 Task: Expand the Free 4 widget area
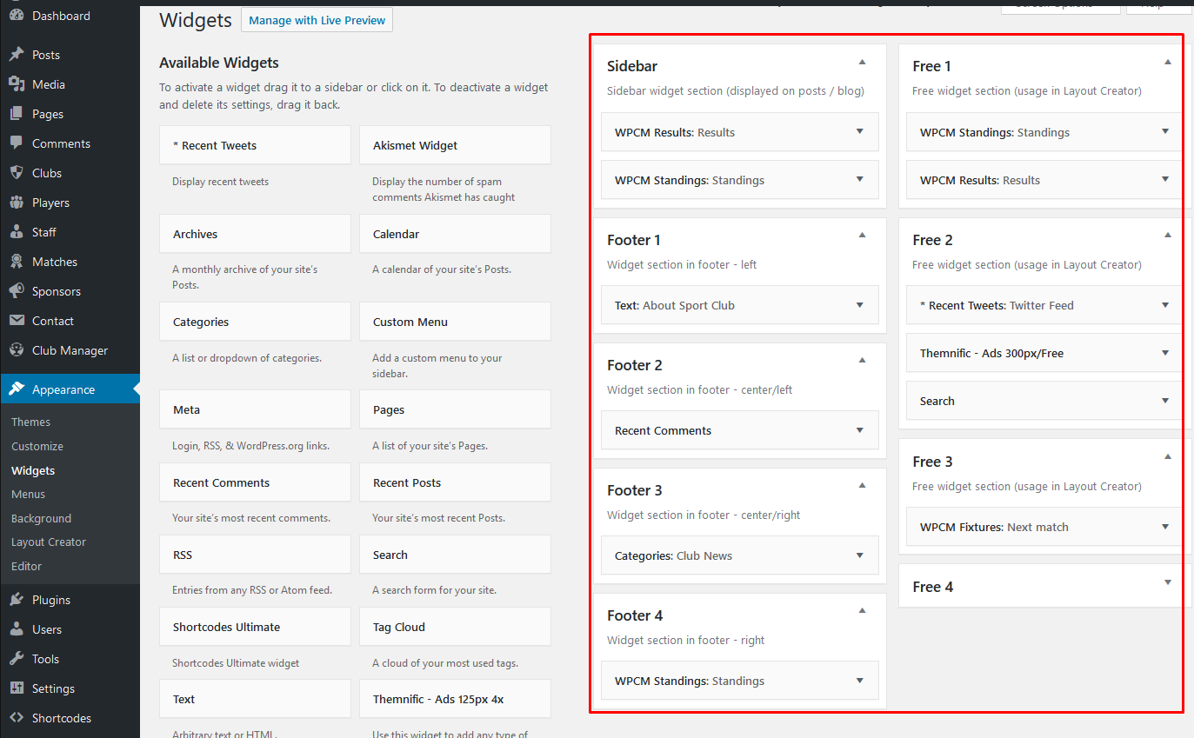(1168, 582)
